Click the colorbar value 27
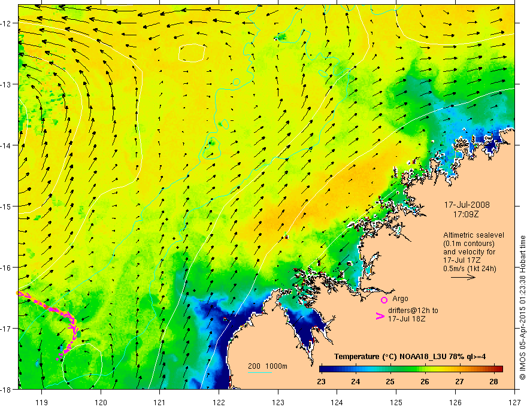This screenshot has width=527, height=407. tap(459, 381)
